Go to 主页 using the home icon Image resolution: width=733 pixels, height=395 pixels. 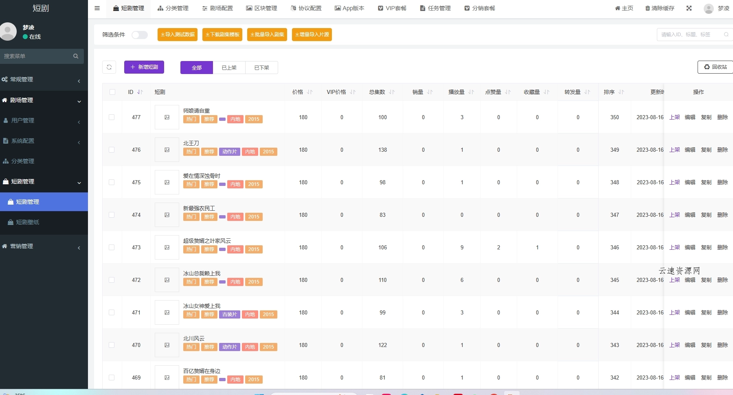[x=624, y=8]
